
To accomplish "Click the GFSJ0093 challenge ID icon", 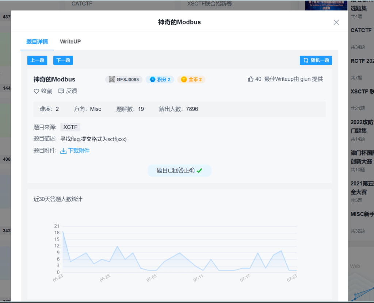I will coord(112,80).
